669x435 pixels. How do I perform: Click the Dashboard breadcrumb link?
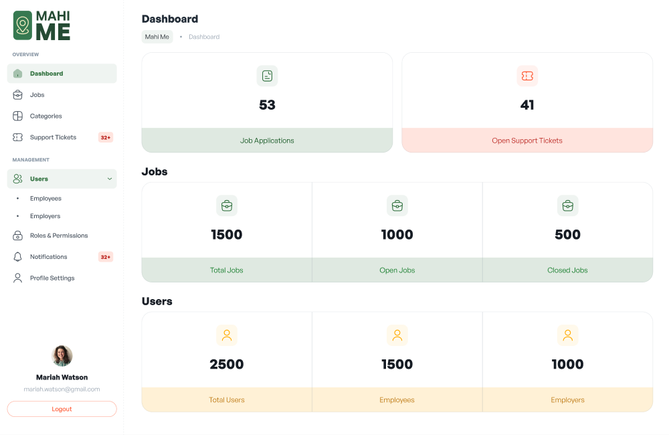tap(204, 37)
